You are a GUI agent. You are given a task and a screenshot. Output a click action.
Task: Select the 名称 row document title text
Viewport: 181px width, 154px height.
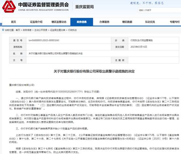(x=56, y=54)
